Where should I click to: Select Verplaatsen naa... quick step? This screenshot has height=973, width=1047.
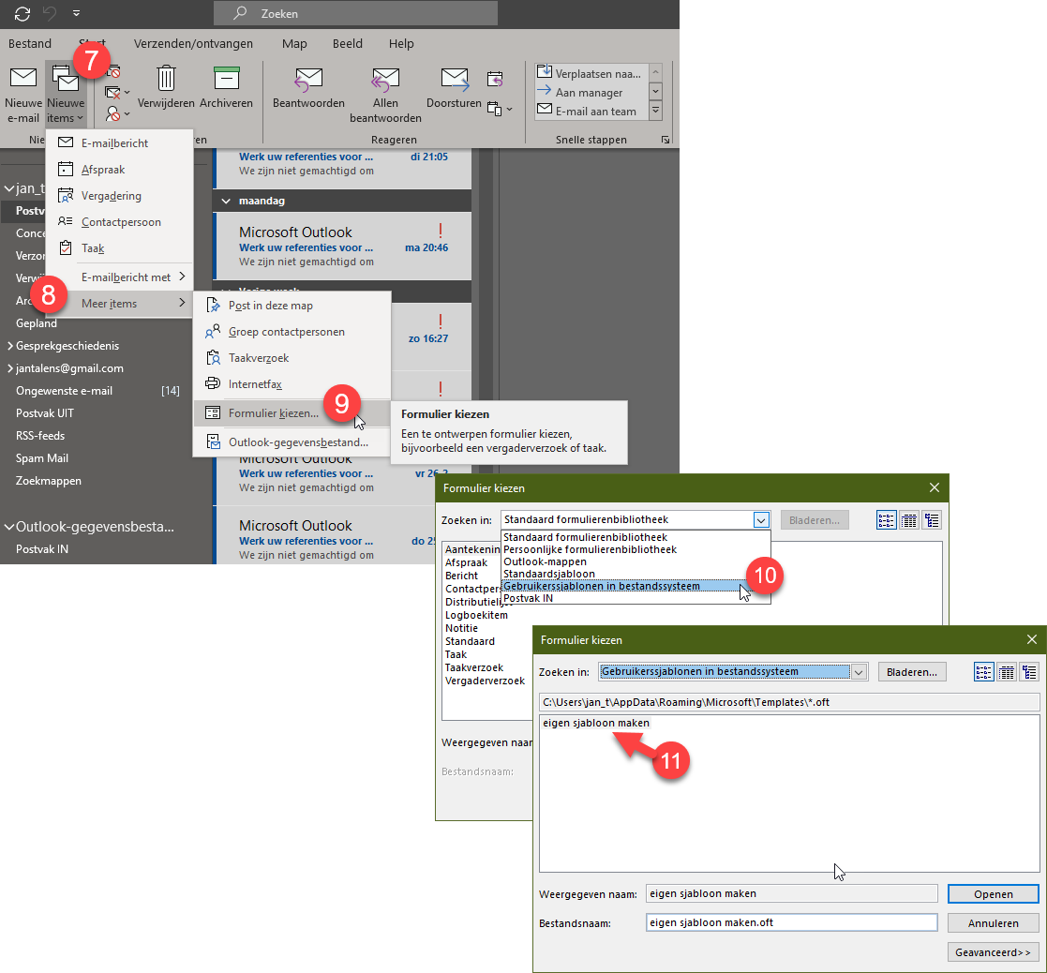tap(591, 73)
